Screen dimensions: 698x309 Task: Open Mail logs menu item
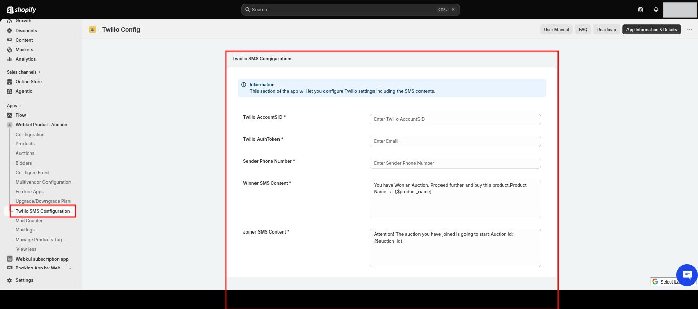25,230
